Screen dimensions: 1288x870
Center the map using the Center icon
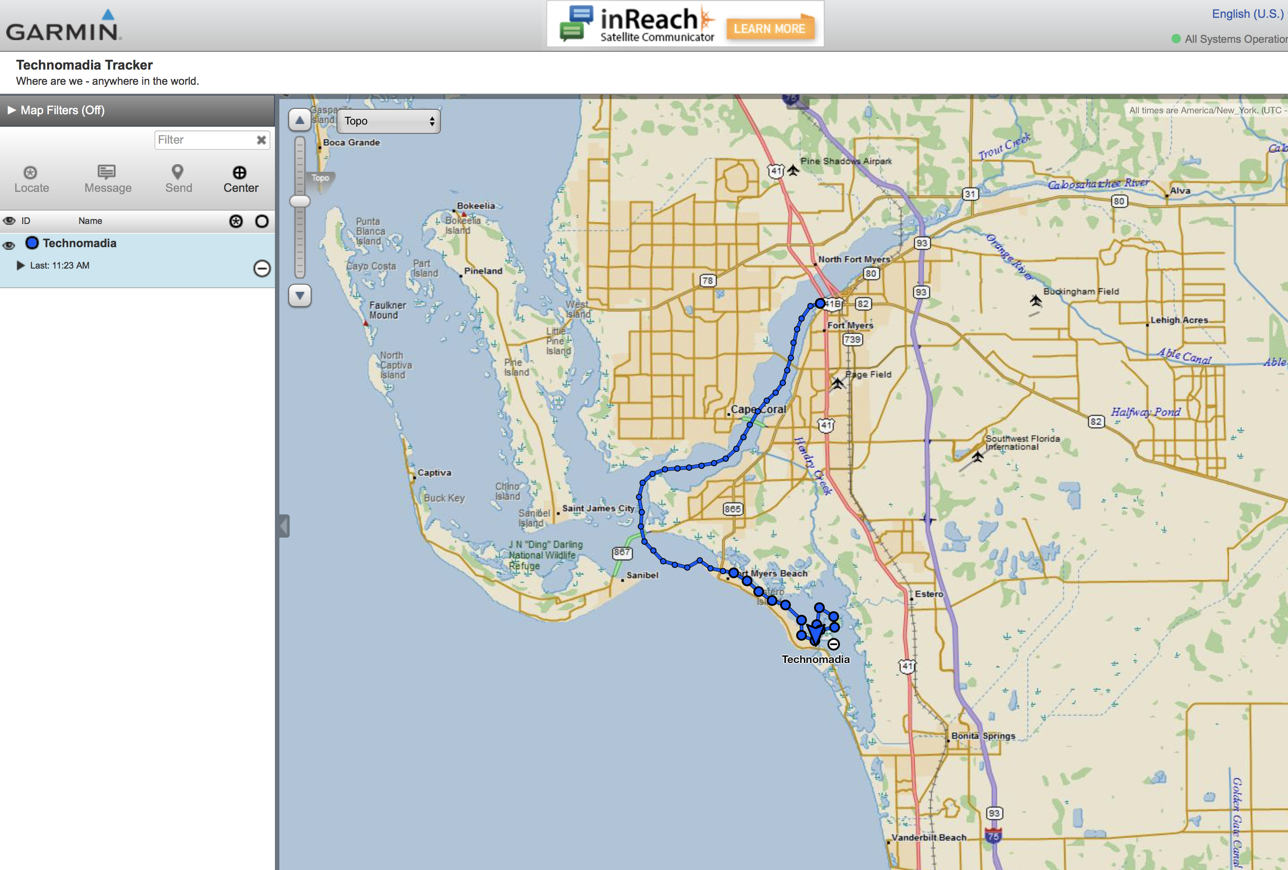tap(240, 173)
